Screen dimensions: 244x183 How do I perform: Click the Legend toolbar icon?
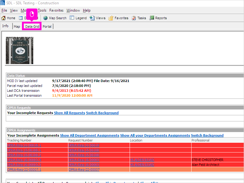pyautogui.click(x=72, y=18)
